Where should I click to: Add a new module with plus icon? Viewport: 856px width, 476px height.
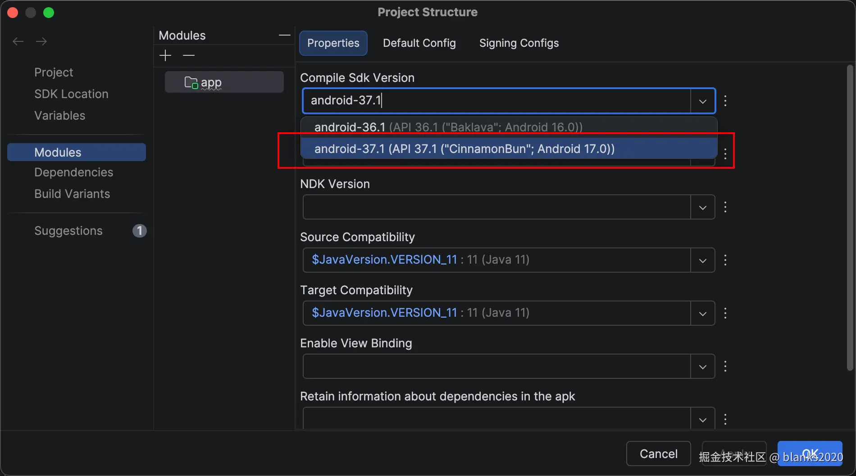pos(165,55)
